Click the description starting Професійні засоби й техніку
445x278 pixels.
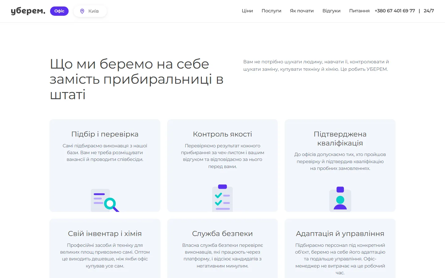tap(105, 255)
